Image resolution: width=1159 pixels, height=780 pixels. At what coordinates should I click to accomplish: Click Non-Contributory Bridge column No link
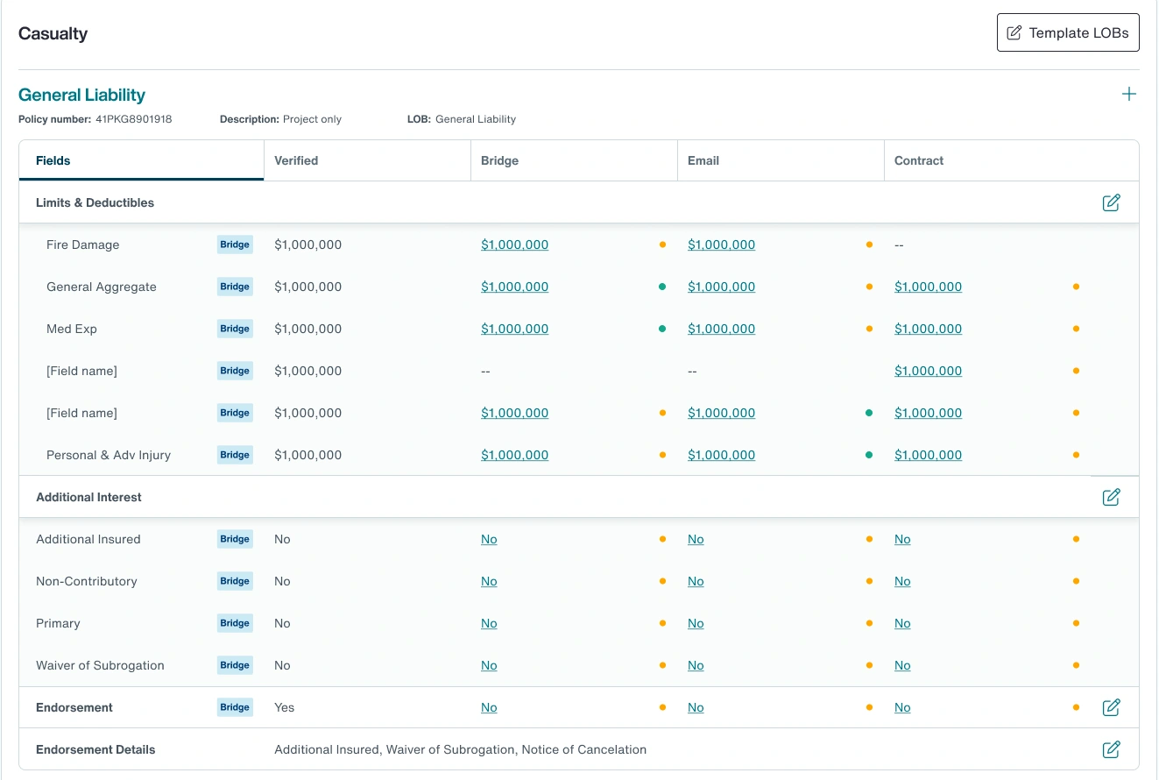tap(489, 581)
